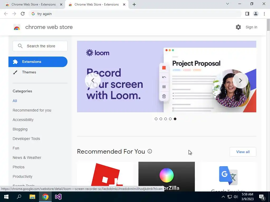Open the Google Translate extension card
This screenshot has height=202, width=270.
[x=228, y=176]
